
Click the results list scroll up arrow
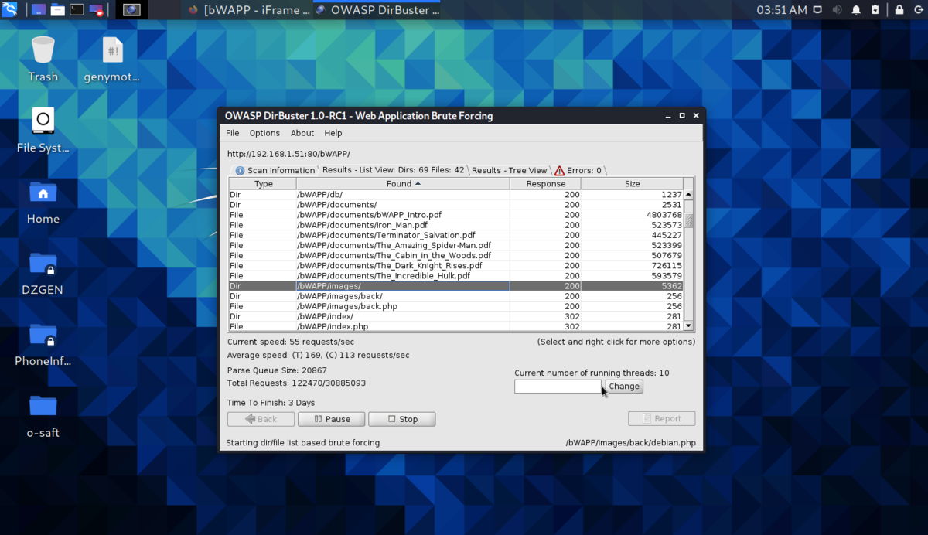click(x=689, y=195)
